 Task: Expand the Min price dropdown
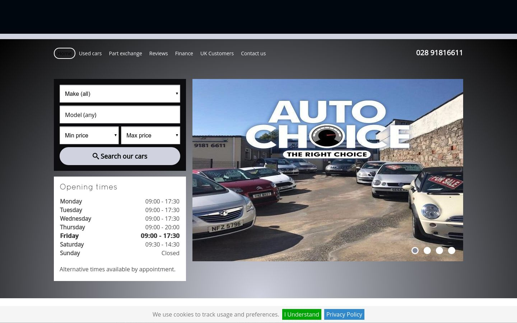(89, 135)
